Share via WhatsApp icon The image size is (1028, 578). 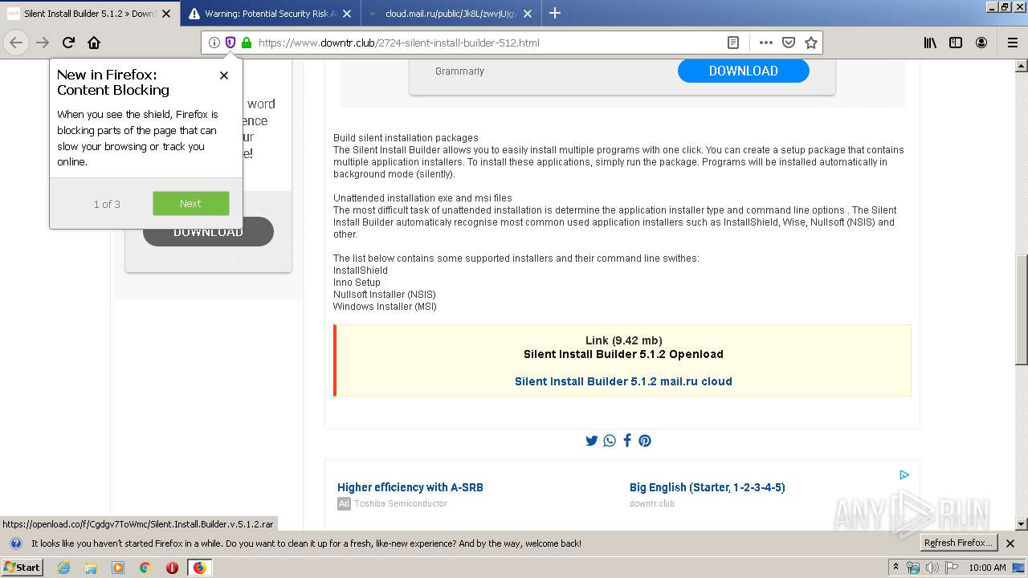(x=610, y=441)
